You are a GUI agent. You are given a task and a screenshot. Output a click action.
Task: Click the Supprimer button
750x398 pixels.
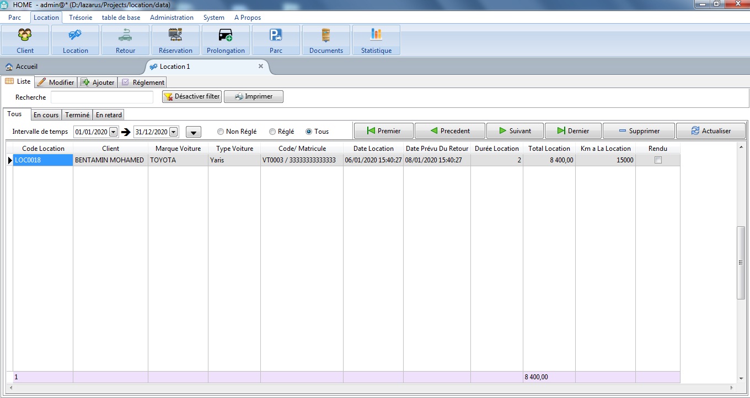coord(639,131)
